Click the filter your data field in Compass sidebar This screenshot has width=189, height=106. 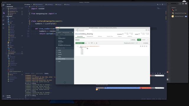point(65,48)
